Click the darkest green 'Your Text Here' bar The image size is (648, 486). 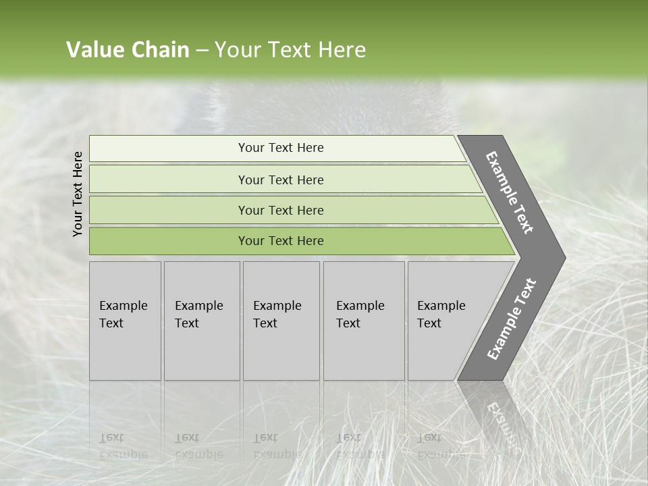click(x=280, y=241)
